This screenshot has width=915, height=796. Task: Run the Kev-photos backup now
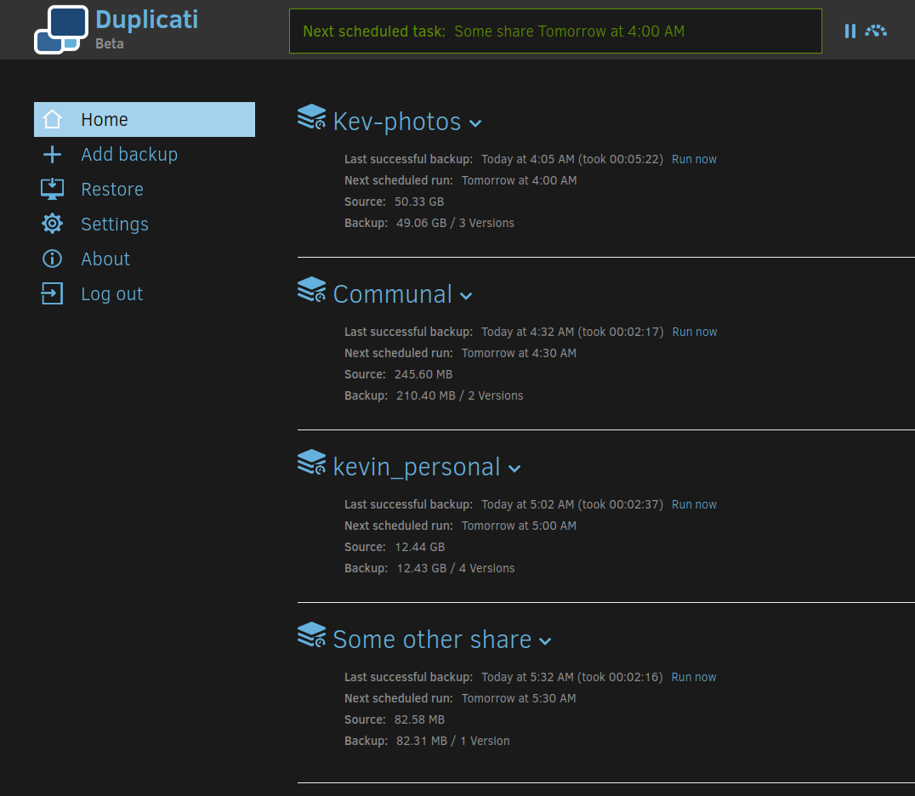(x=694, y=159)
